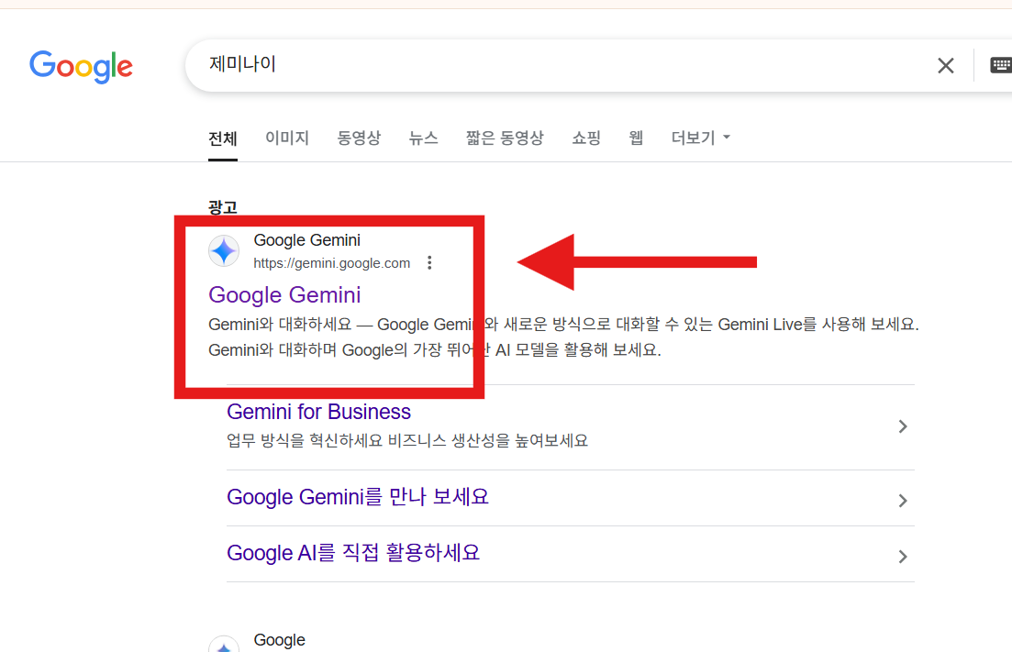The height and width of the screenshot is (652, 1012).
Task: Open the Google Gemini ad headline link
Action: point(284,294)
